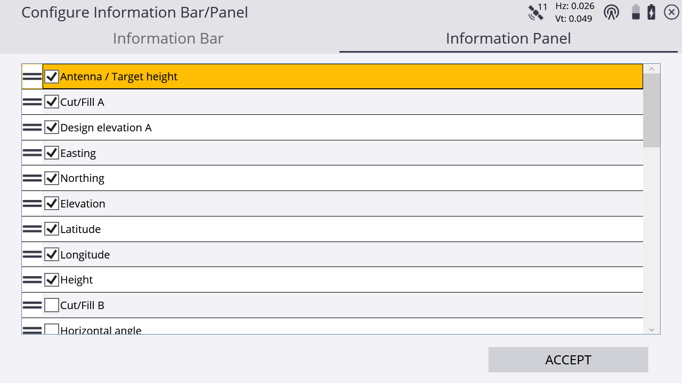This screenshot has width=682, height=383.
Task: Untick the Northing checkbox
Action: pos(52,178)
